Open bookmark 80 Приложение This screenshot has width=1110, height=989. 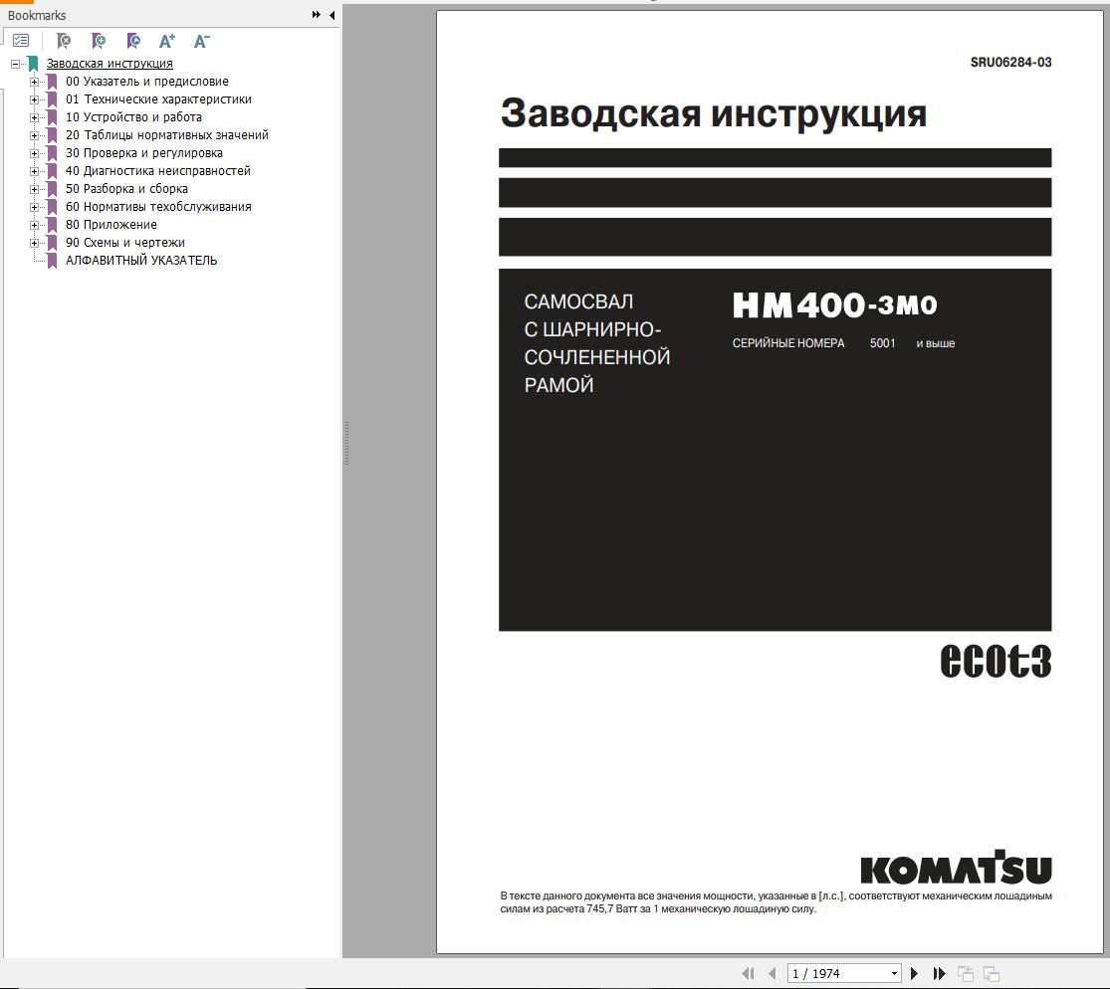(111, 225)
